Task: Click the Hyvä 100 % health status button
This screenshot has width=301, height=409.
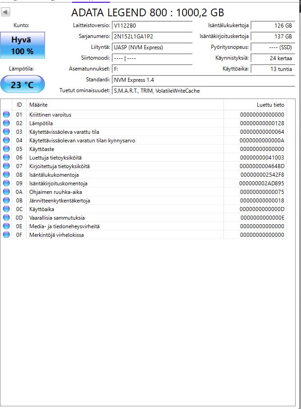Action: [23, 45]
